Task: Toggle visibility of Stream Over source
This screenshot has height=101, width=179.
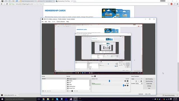Action: point(68,88)
